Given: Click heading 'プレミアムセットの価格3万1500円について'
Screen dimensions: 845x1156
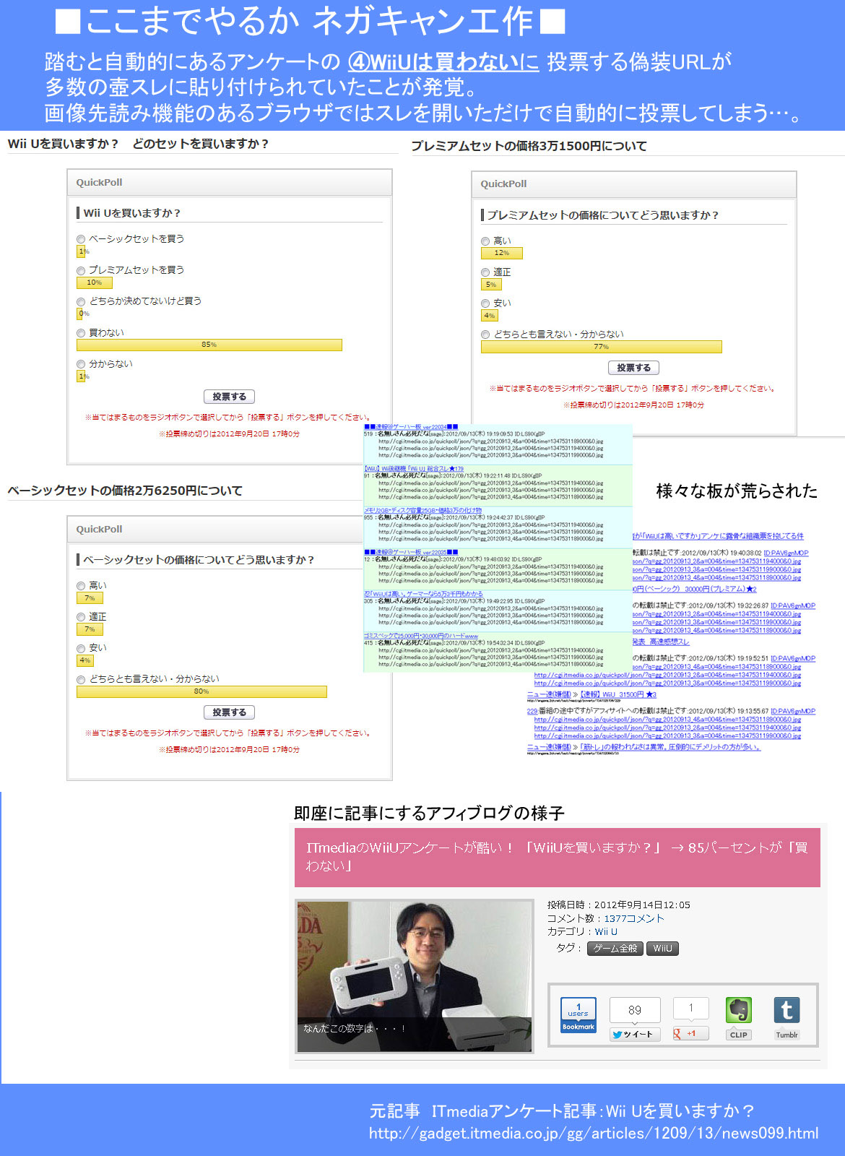Looking at the screenshot, I should tap(529, 146).
